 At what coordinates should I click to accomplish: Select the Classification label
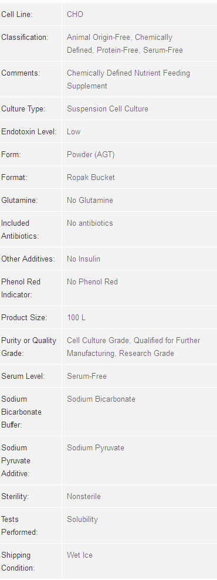25,38
